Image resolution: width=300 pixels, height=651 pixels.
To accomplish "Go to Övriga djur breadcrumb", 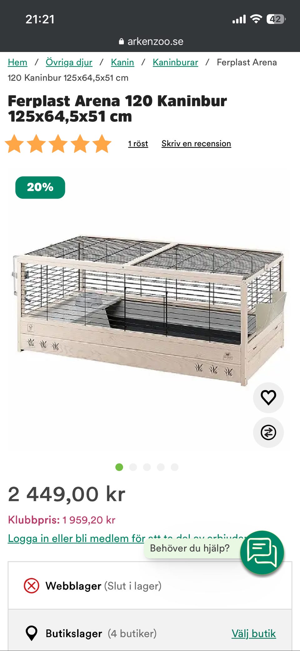I will (x=69, y=62).
